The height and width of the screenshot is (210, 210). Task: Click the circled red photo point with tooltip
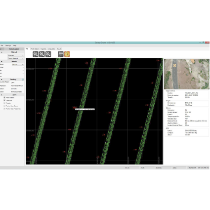click(x=74, y=108)
